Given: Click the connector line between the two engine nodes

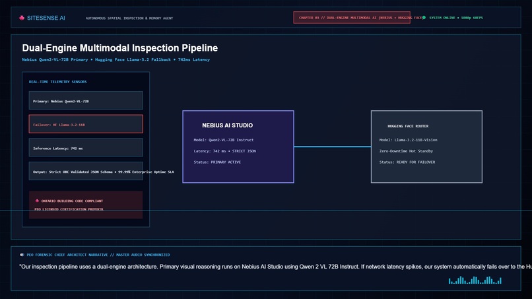Looking at the screenshot, I should 333,147.
